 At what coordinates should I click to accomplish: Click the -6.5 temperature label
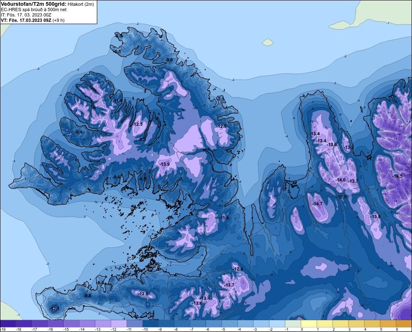pos(117,52)
